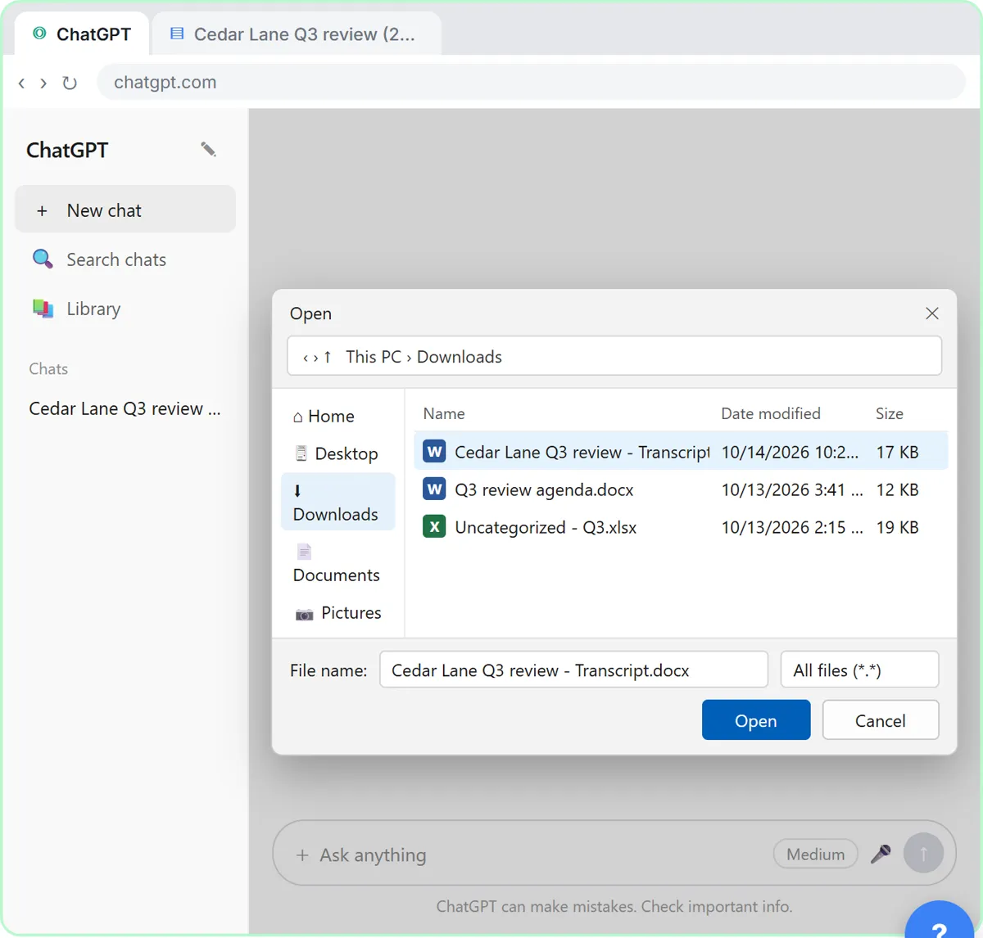This screenshot has width=983, height=938.
Task: Click the Excel icon beside Uncategorized - Q3.xlsx
Action: [434, 527]
